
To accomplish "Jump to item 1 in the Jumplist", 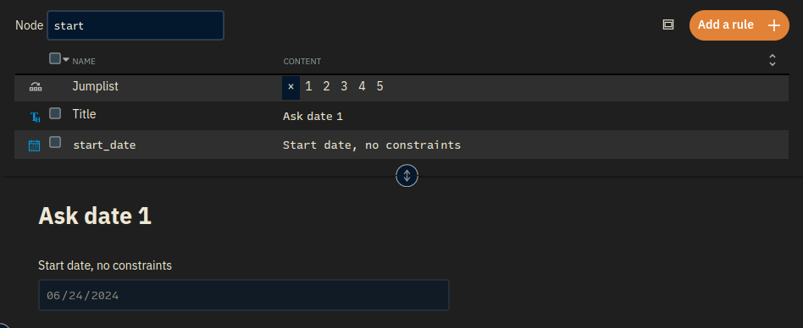I will point(308,86).
